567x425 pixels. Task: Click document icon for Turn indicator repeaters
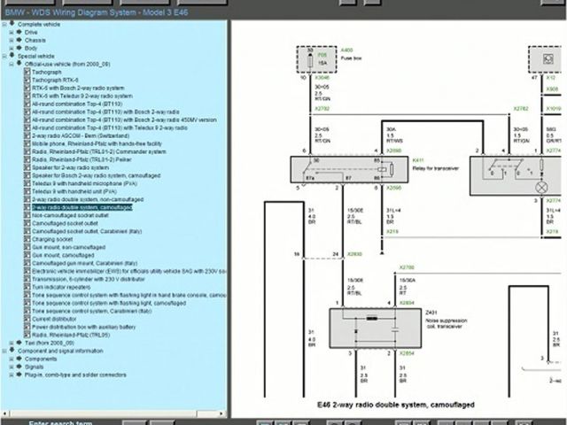pyautogui.click(x=27, y=287)
